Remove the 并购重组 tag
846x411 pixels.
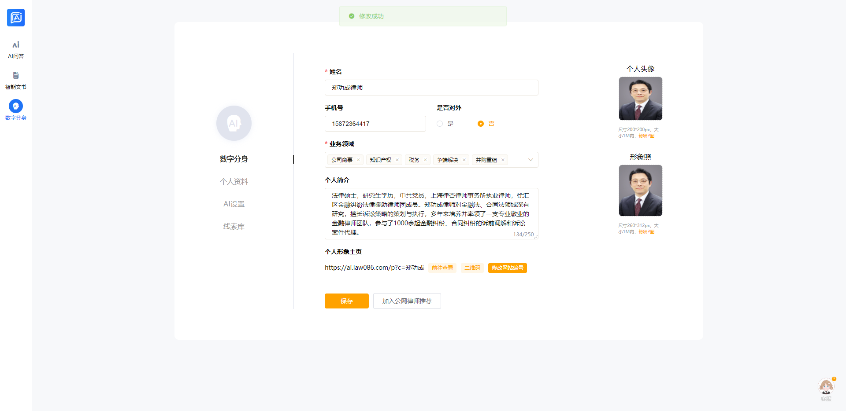coord(503,160)
